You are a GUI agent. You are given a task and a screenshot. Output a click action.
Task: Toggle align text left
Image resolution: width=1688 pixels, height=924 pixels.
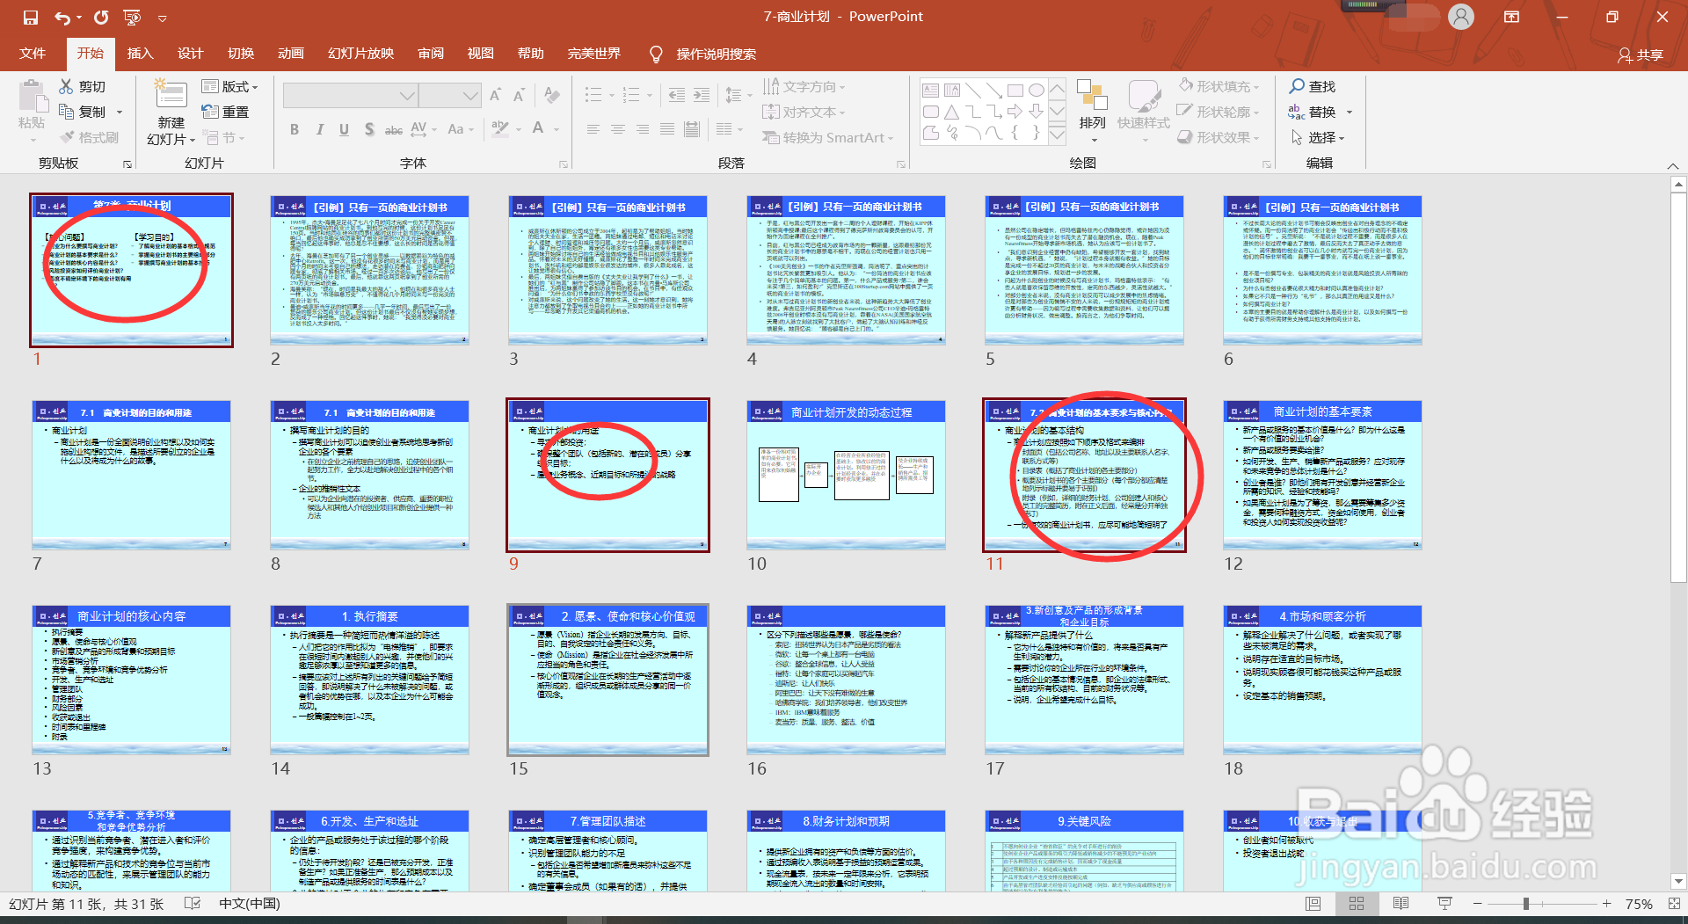(x=593, y=129)
